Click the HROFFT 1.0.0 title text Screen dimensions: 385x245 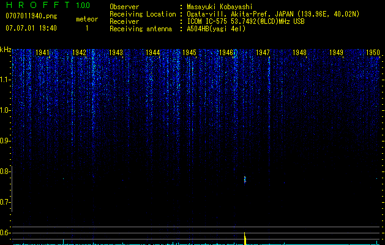(48, 5)
